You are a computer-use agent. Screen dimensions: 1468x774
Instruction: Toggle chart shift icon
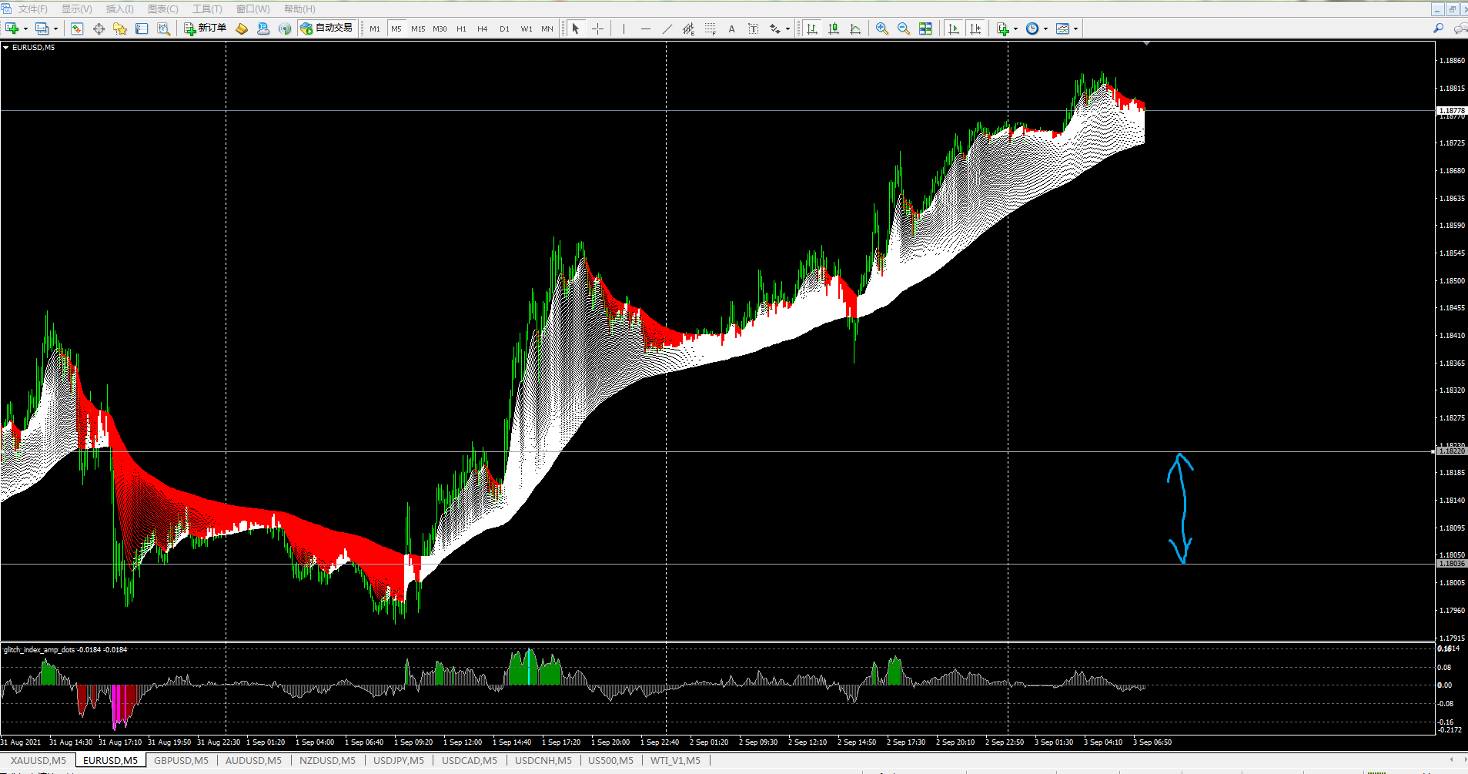975,28
